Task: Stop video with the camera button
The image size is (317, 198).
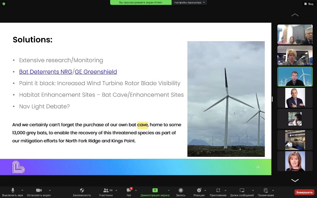Action: click(38, 191)
